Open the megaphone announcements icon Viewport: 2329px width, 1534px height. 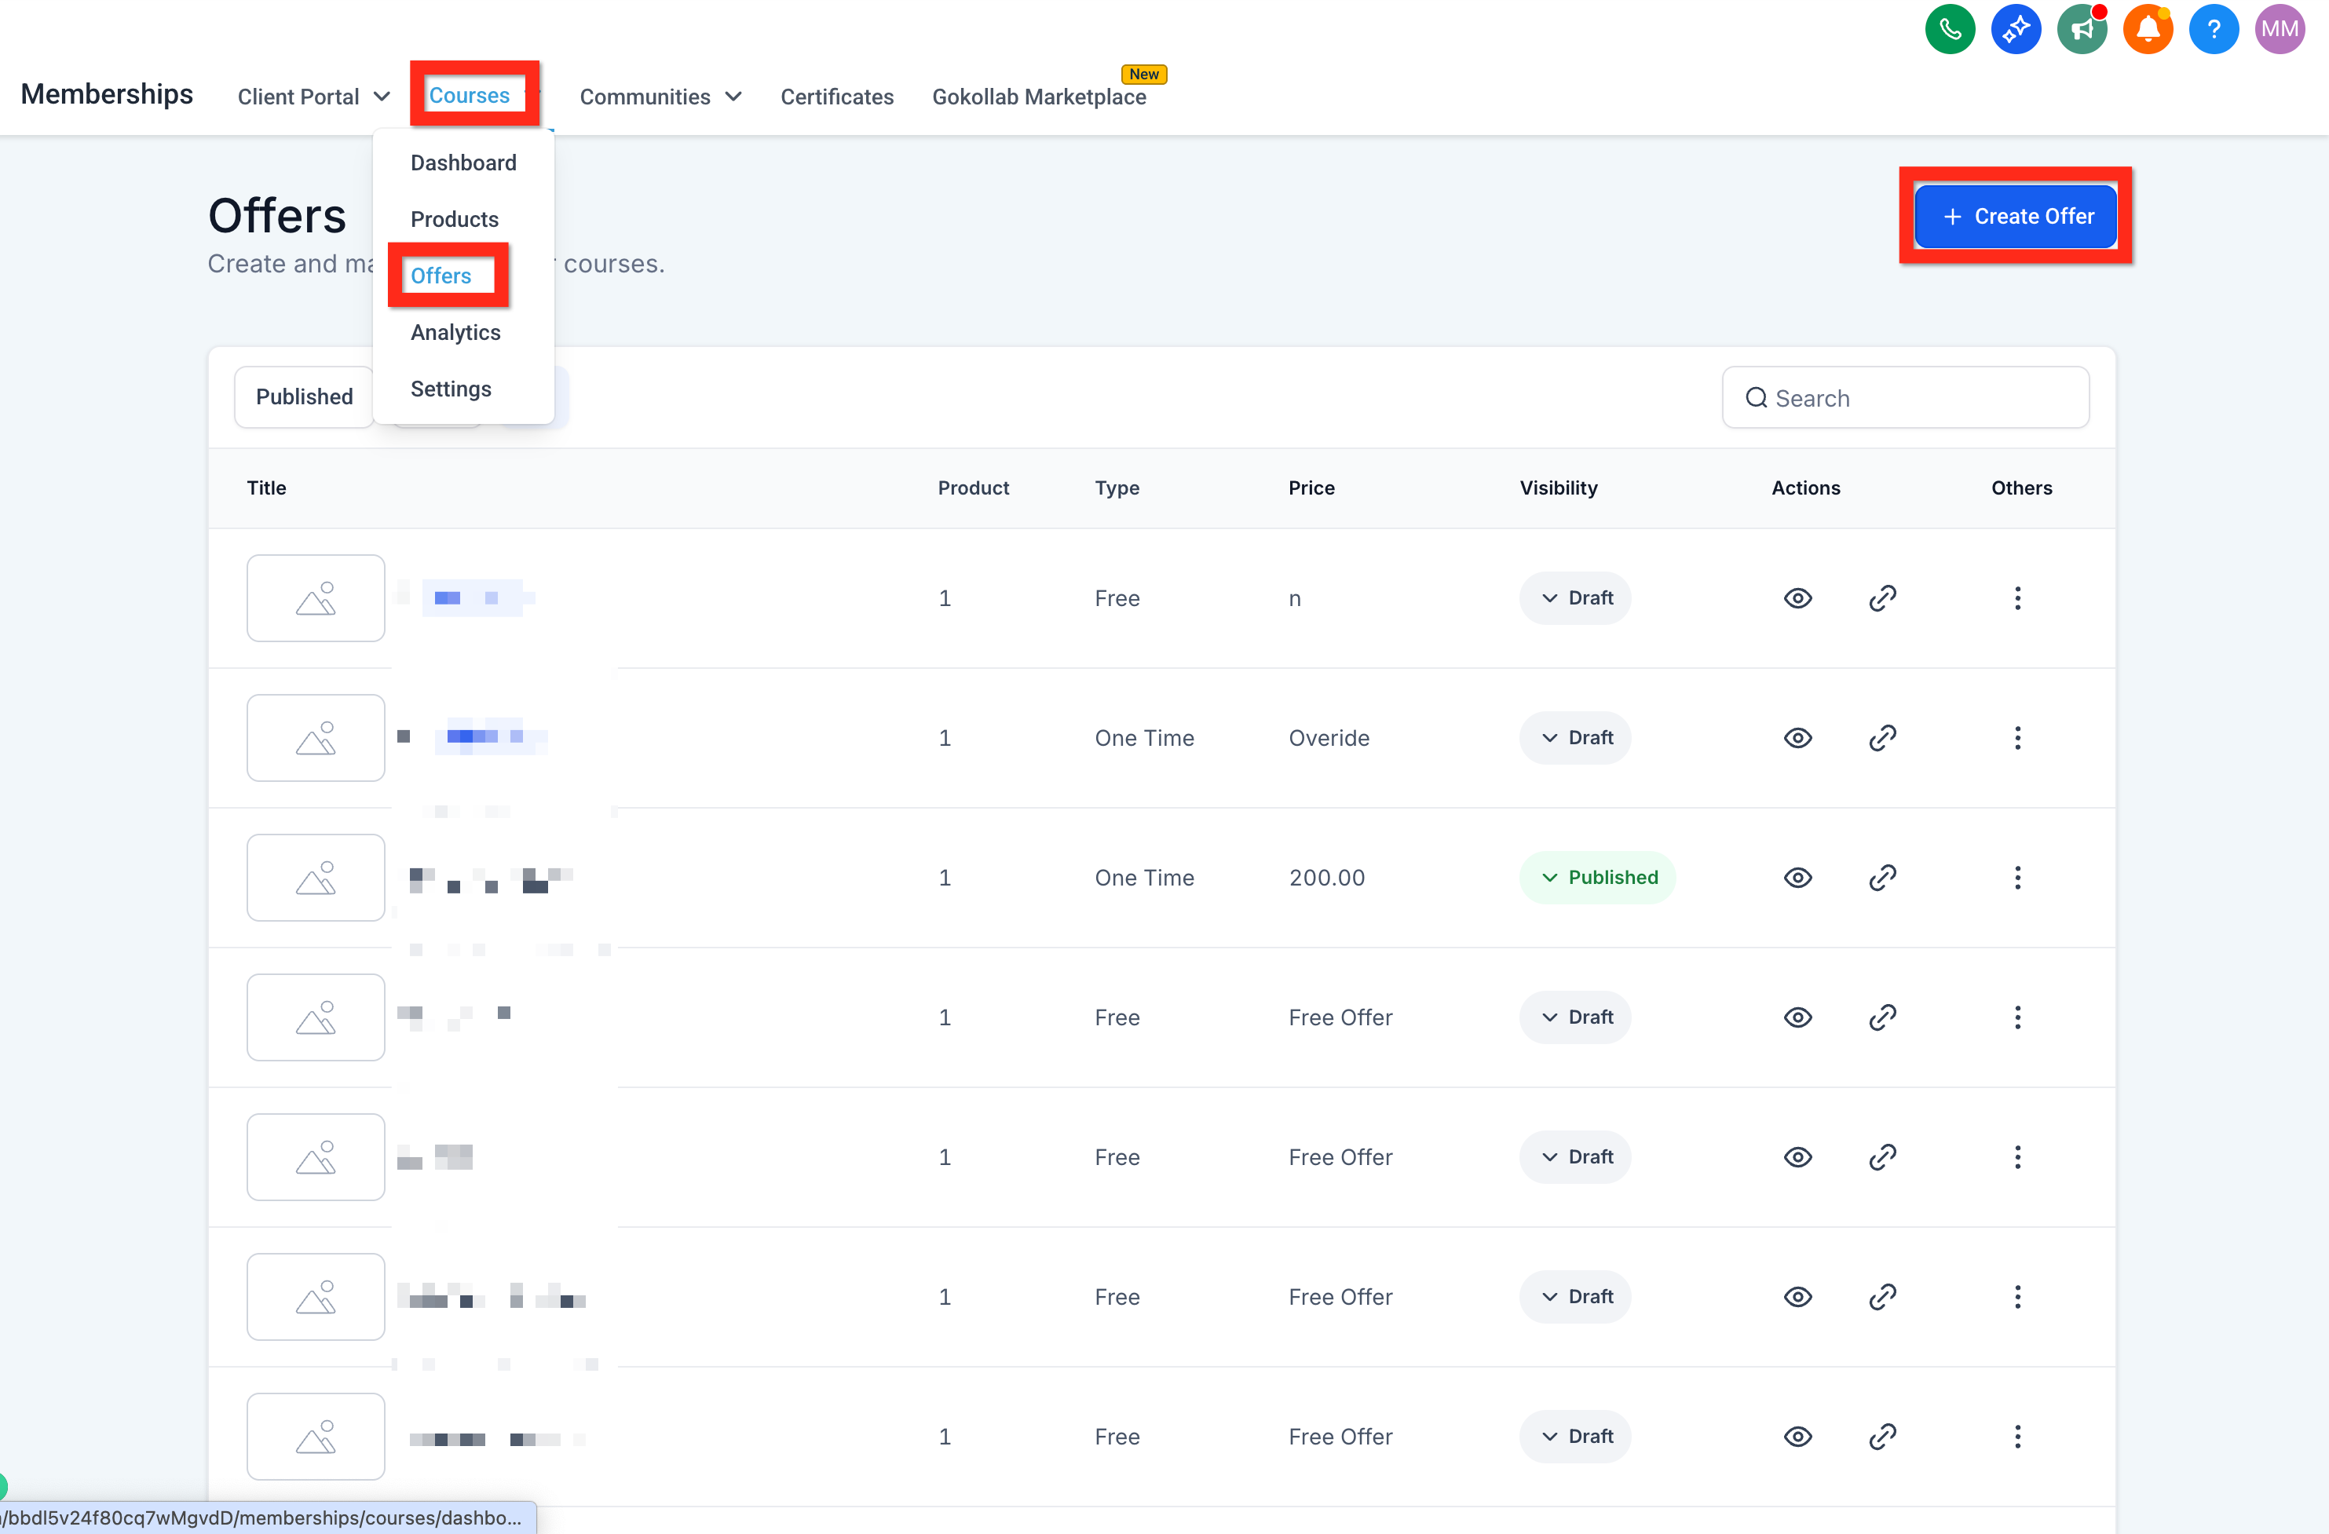pyautogui.click(x=2082, y=29)
